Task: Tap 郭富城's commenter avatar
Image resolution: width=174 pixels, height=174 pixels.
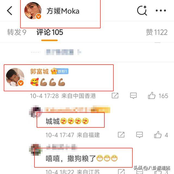Action: coord(15,77)
